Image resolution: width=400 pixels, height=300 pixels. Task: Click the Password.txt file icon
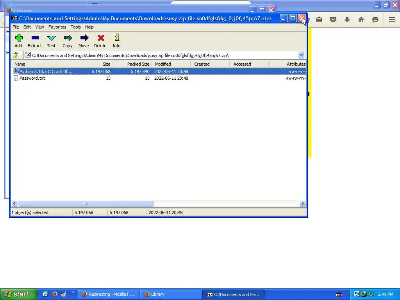click(x=16, y=78)
